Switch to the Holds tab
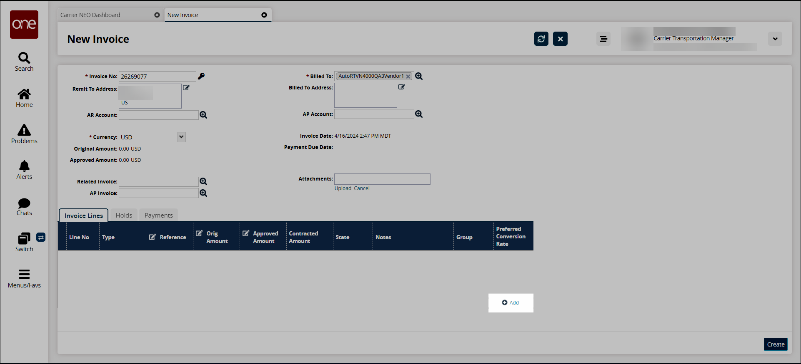Viewport: 801px width, 364px height. [x=124, y=215]
